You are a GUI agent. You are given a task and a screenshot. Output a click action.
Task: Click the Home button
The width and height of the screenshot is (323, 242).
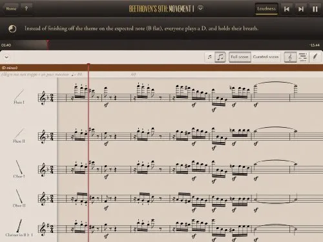pos(11,9)
